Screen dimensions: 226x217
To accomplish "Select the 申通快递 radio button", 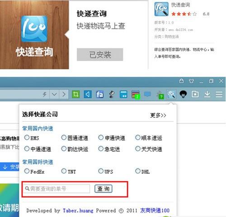I will [101, 138].
